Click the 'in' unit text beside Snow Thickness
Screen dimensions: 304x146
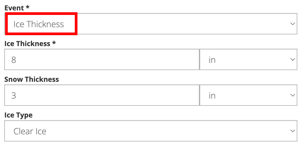coord(212,96)
